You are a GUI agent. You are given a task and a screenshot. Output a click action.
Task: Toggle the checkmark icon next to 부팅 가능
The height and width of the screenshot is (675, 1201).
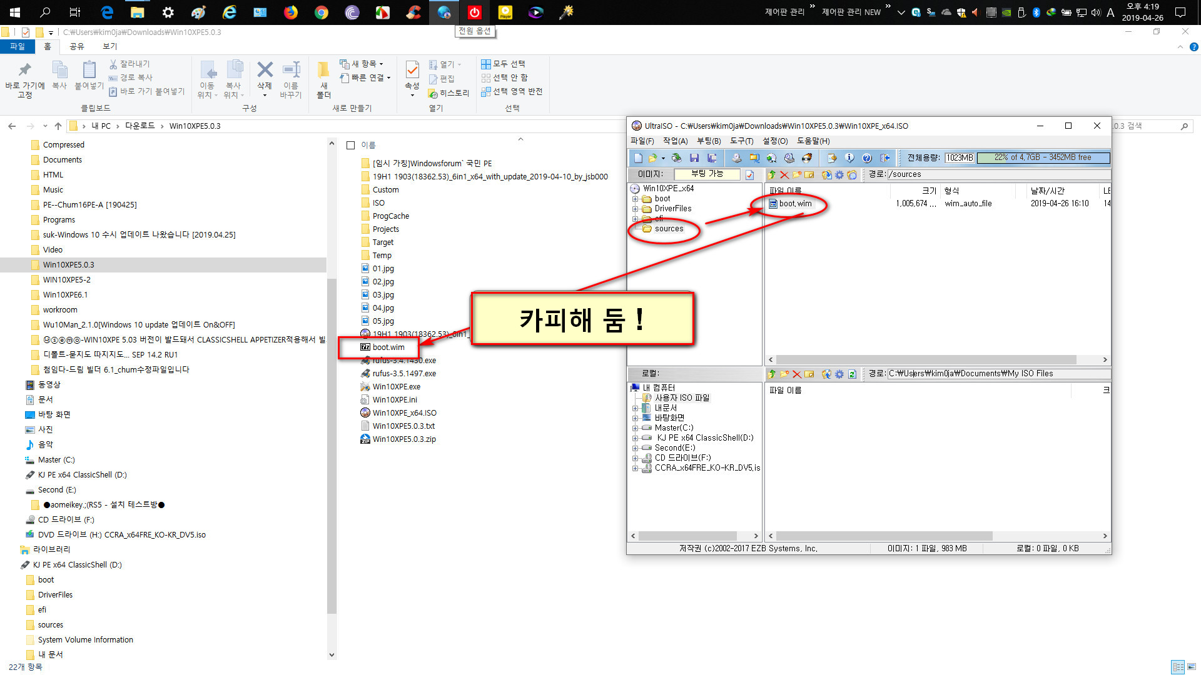[749, 174]
